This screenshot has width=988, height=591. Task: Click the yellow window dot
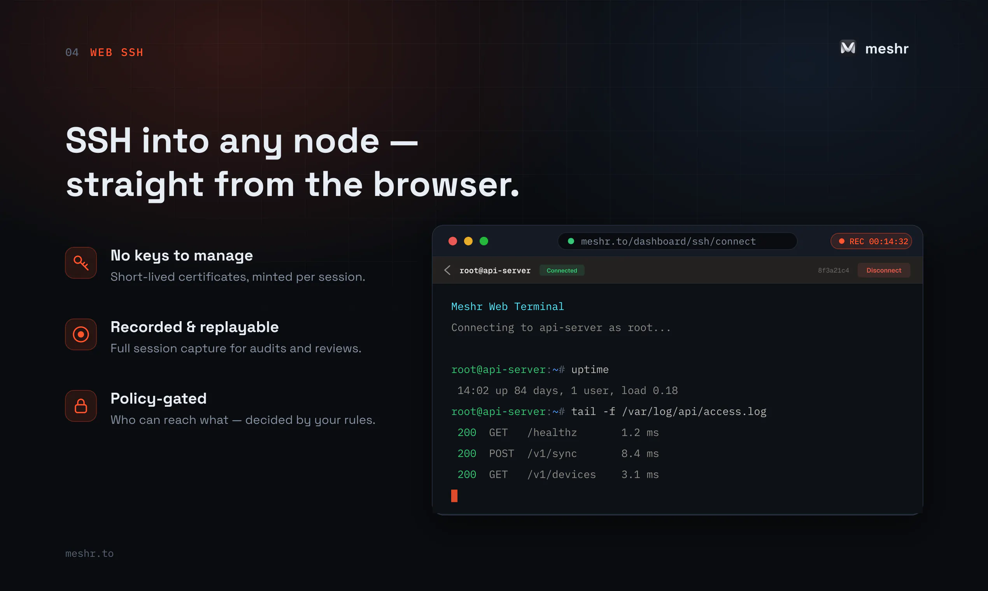click(468, 241)
